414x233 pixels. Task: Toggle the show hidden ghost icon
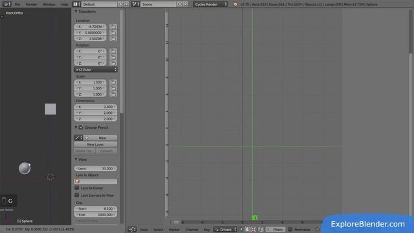(247, 230)
